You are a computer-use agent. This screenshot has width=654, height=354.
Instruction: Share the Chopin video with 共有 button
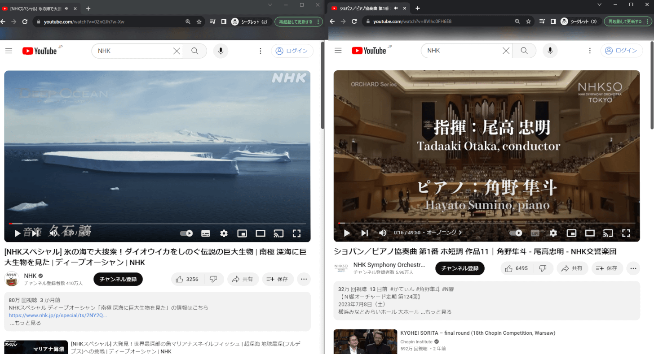pos(573,268)
